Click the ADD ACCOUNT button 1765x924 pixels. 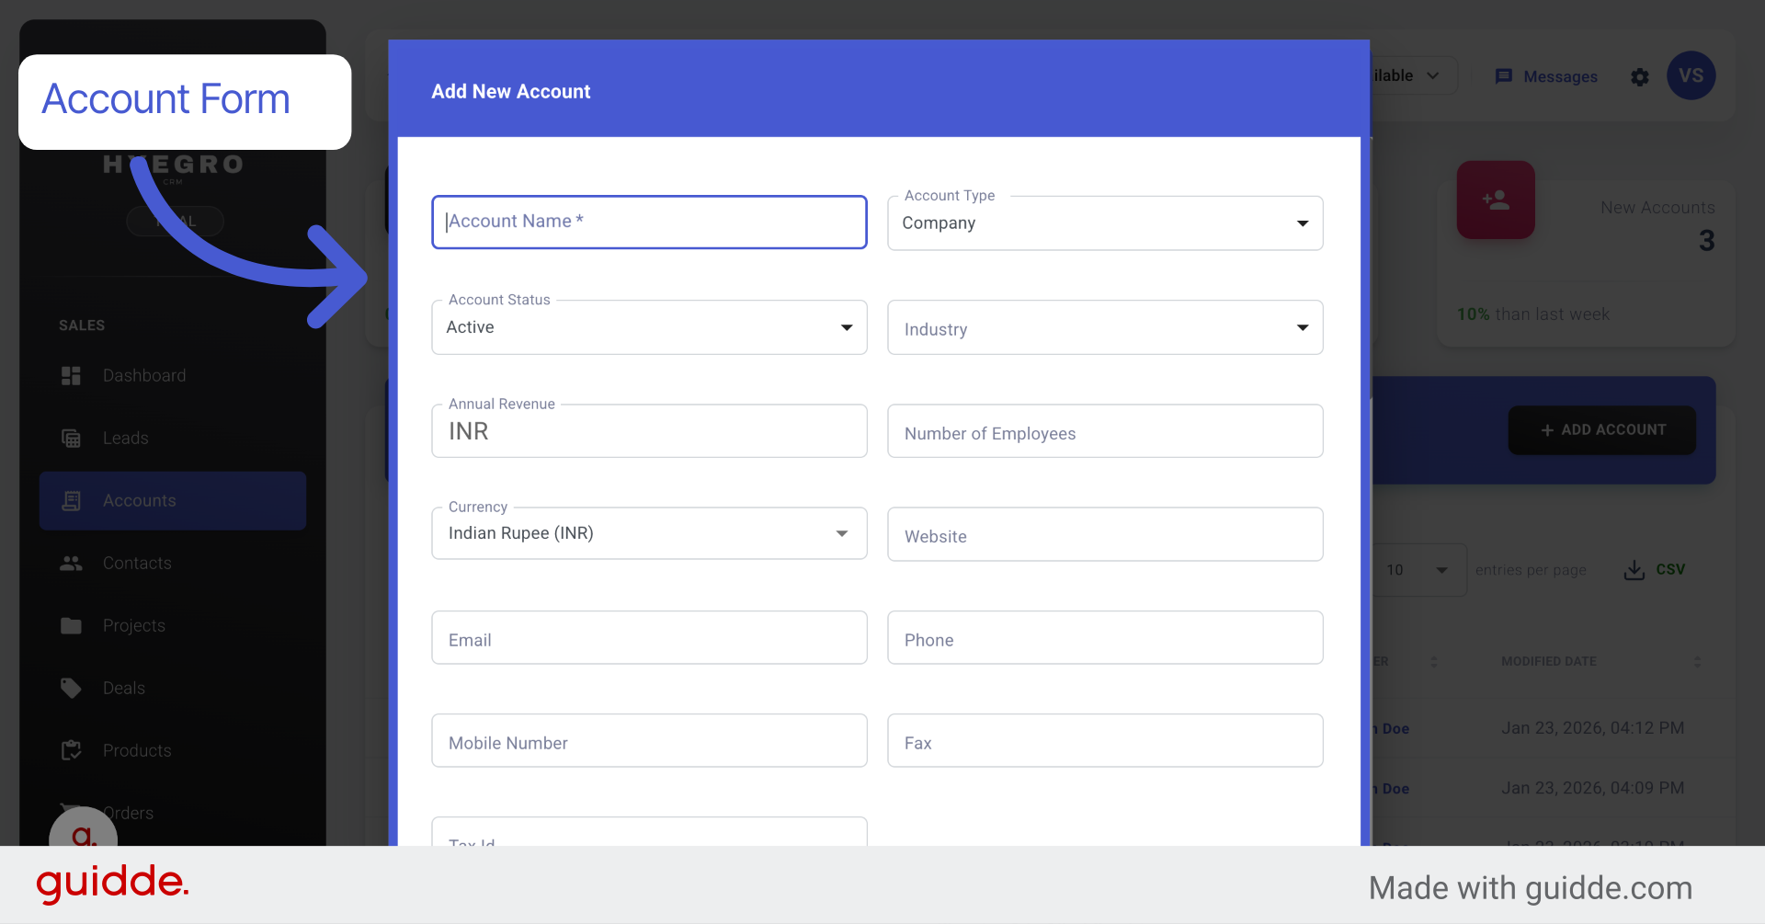[1601, 429]
